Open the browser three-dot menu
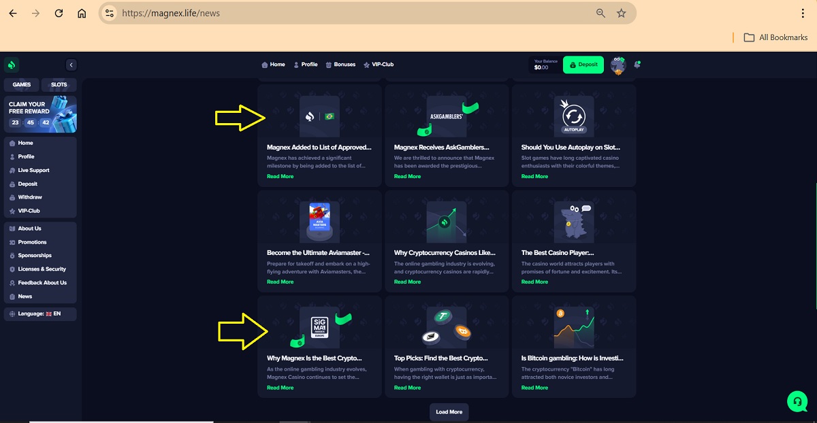Screen dimensions: 817x423 (799, 13)
